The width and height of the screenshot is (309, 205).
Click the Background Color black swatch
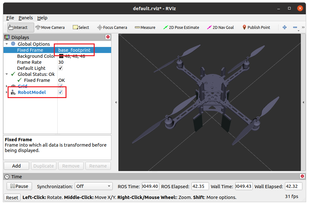tap(61, 56)
